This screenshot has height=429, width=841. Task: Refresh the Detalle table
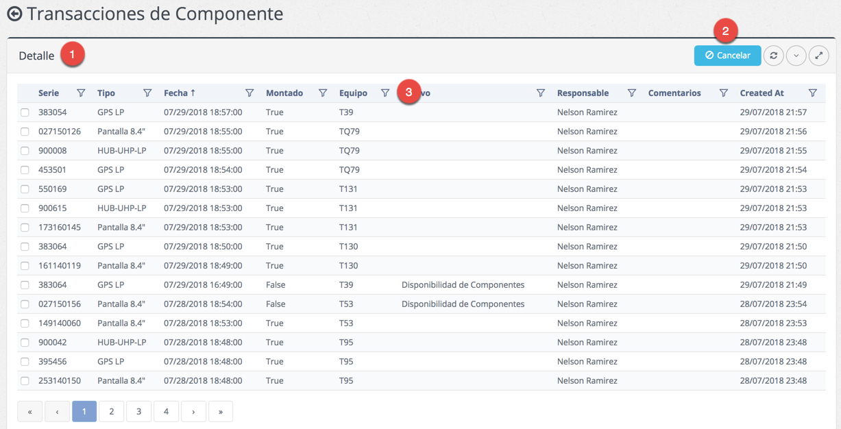pos(774,56)
